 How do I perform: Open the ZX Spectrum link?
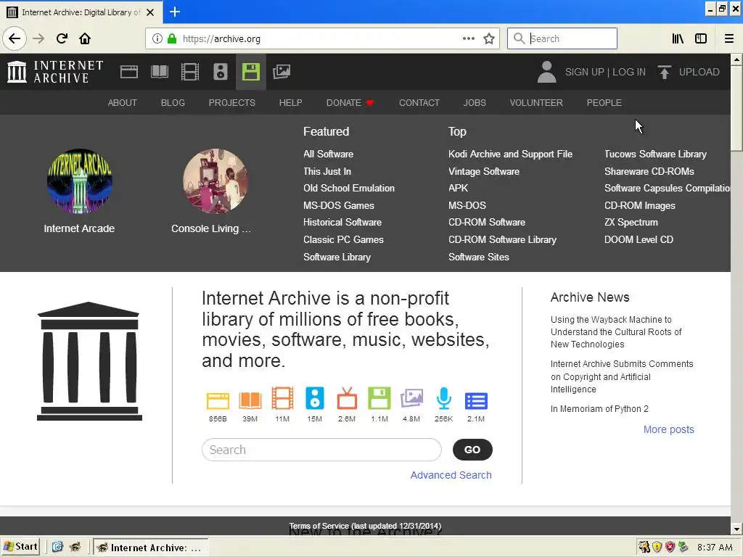(631, 222)
